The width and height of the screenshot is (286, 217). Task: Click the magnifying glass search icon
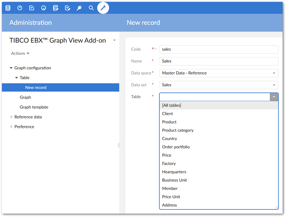tap(91, 8)
